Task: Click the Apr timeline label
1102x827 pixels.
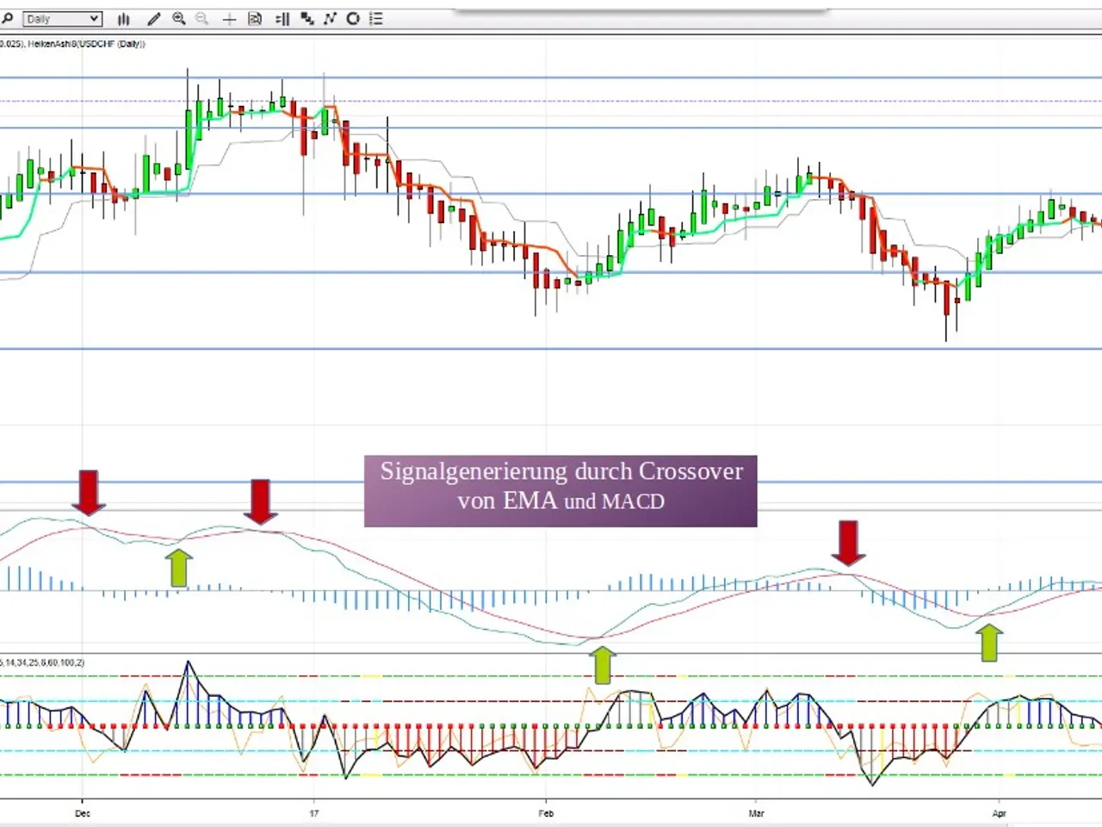Action: 998,812
